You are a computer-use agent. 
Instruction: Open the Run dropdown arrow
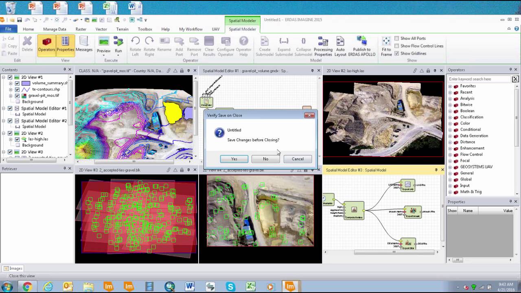click(118, 56)
